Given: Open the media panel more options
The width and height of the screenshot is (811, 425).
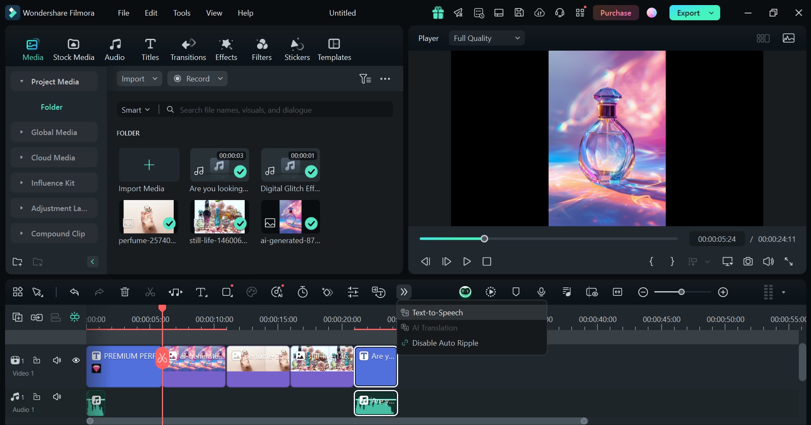Looking at the screenshot, I should pos(385,79).
